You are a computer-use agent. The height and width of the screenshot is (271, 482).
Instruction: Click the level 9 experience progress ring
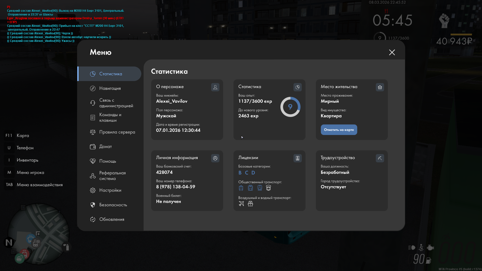(290, 107)
